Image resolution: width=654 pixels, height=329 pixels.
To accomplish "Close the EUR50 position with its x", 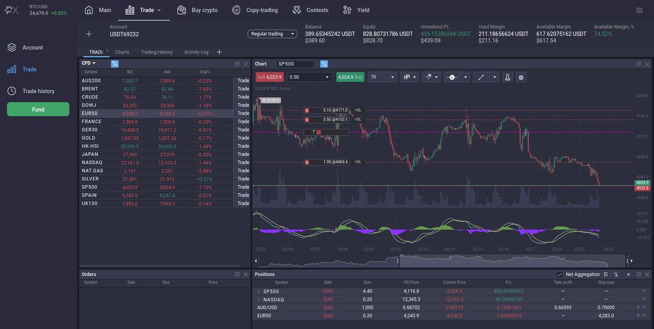I will click(644, 315).
